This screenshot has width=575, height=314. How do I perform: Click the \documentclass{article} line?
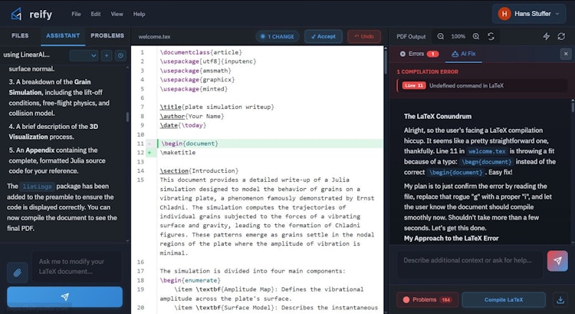tap(201, 52)
